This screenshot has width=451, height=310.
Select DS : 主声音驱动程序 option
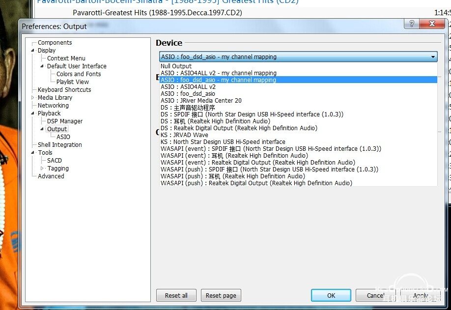pos(298,108)
